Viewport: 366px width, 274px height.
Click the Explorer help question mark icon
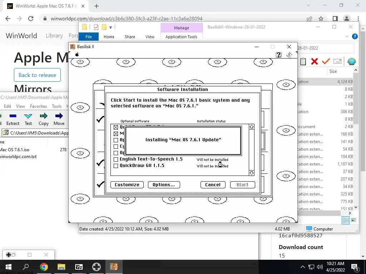pyautogui.click(x=355, y=36)
